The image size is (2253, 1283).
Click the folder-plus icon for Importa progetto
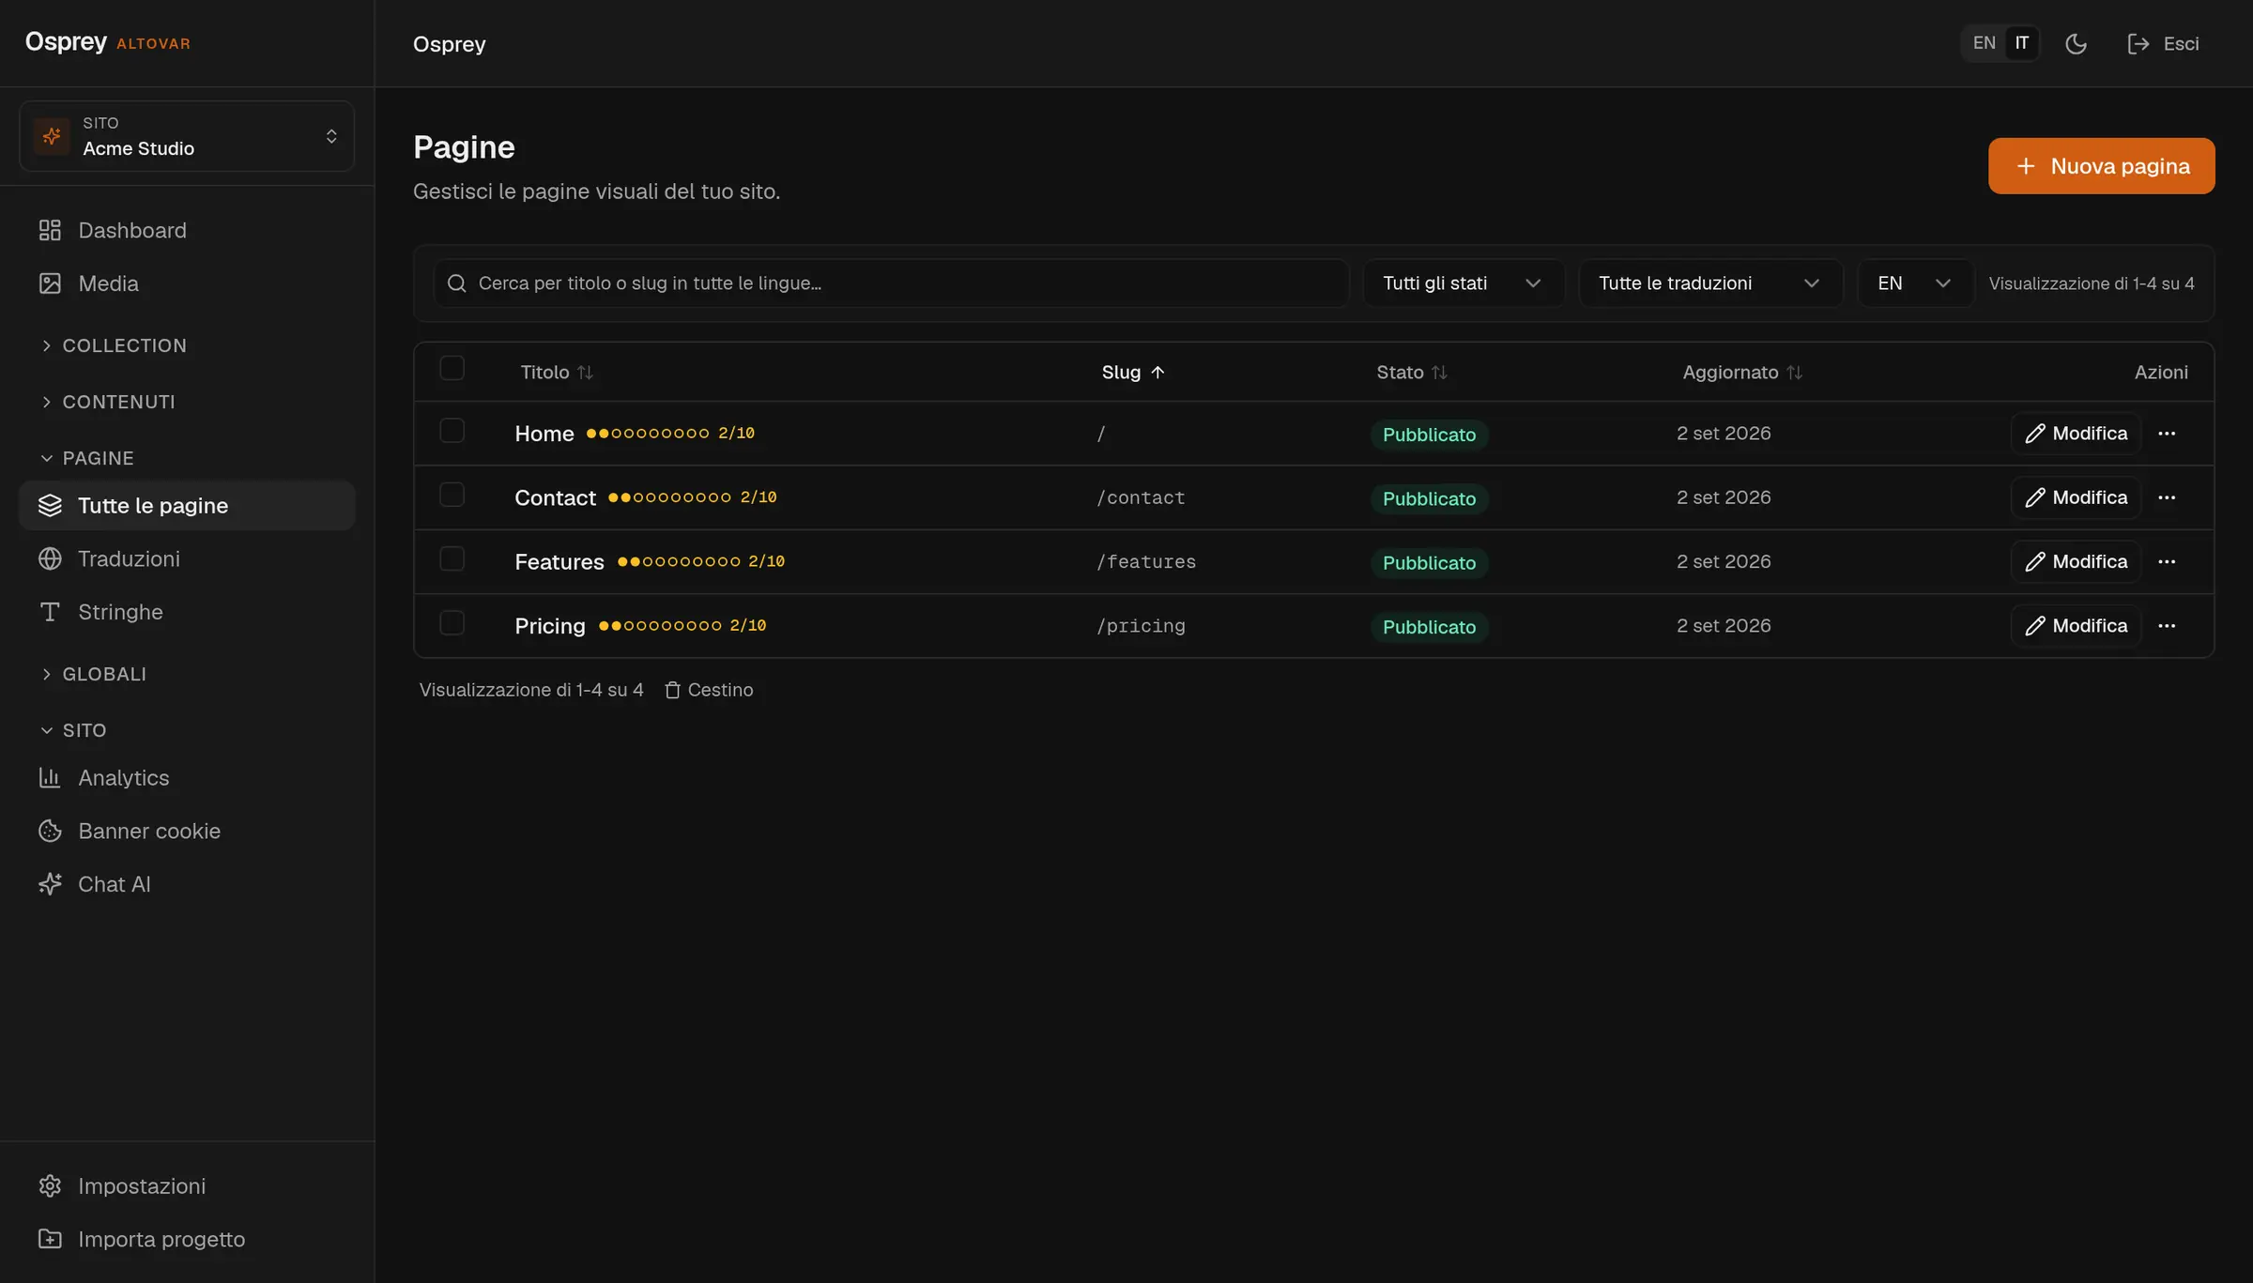(50, 1239)
